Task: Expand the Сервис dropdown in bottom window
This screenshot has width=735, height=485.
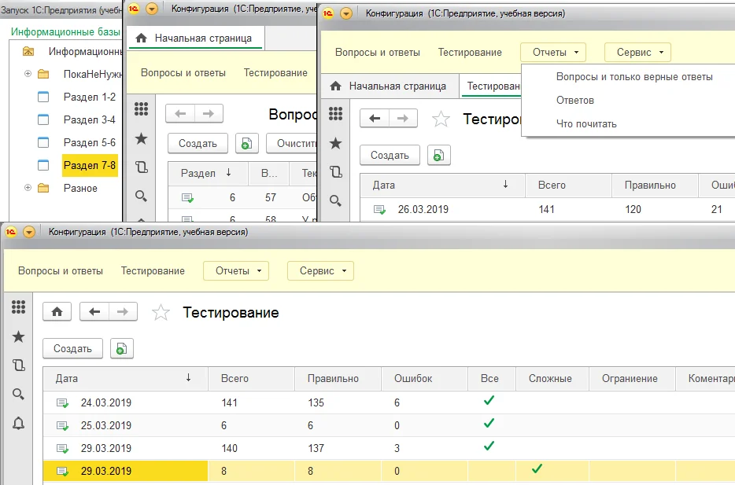Action: [x=320, y=270]
